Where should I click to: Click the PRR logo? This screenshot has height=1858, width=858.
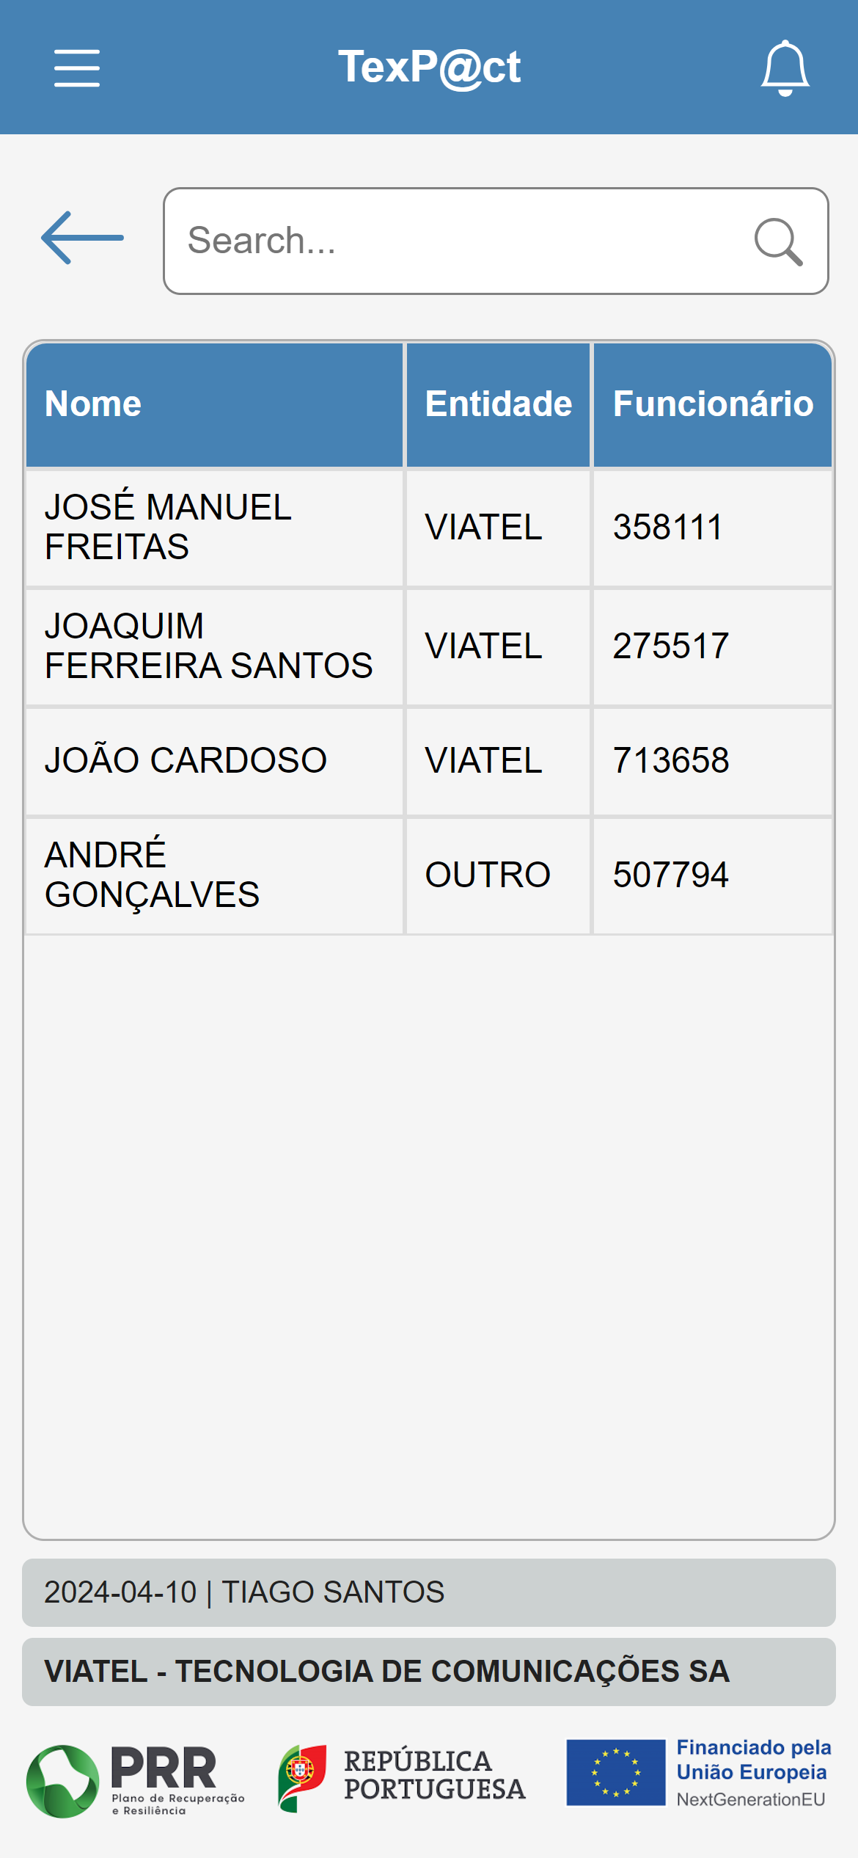pyautogui.click(x=136, y=1780)
